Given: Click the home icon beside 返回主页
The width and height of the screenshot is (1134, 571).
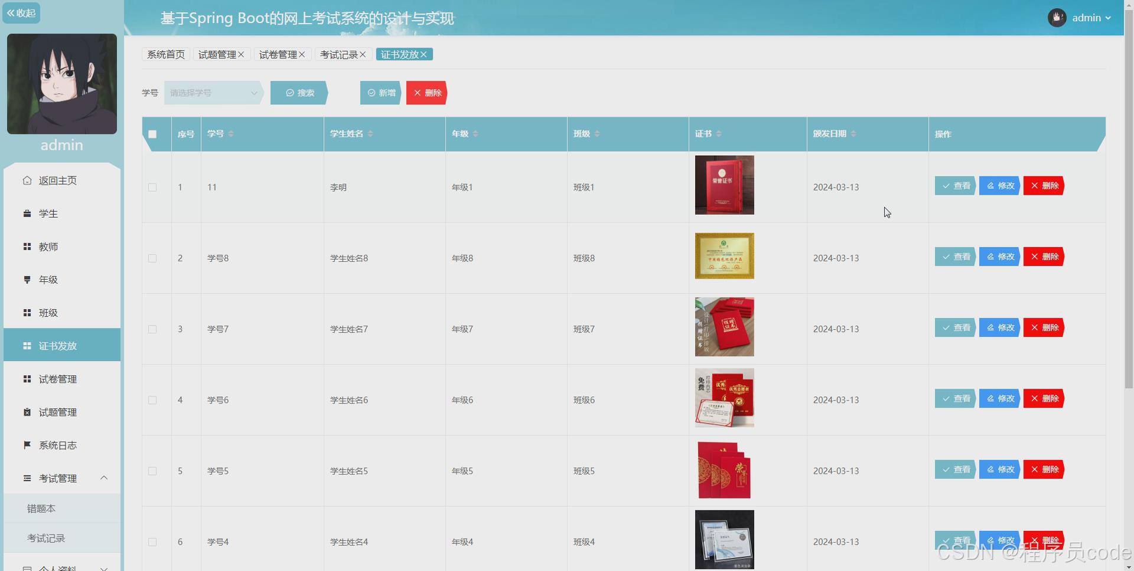Looking at the screenshot, I should [x=27, y=181].
